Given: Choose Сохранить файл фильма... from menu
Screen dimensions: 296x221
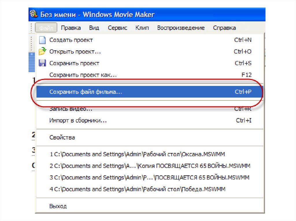Looking at the screenshot, I should [86, 92].
